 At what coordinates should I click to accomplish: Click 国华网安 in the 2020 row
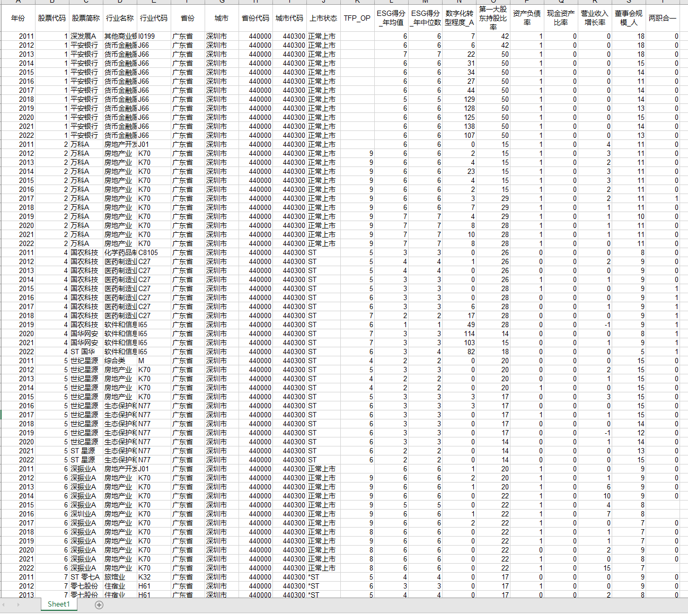point(86,334)
